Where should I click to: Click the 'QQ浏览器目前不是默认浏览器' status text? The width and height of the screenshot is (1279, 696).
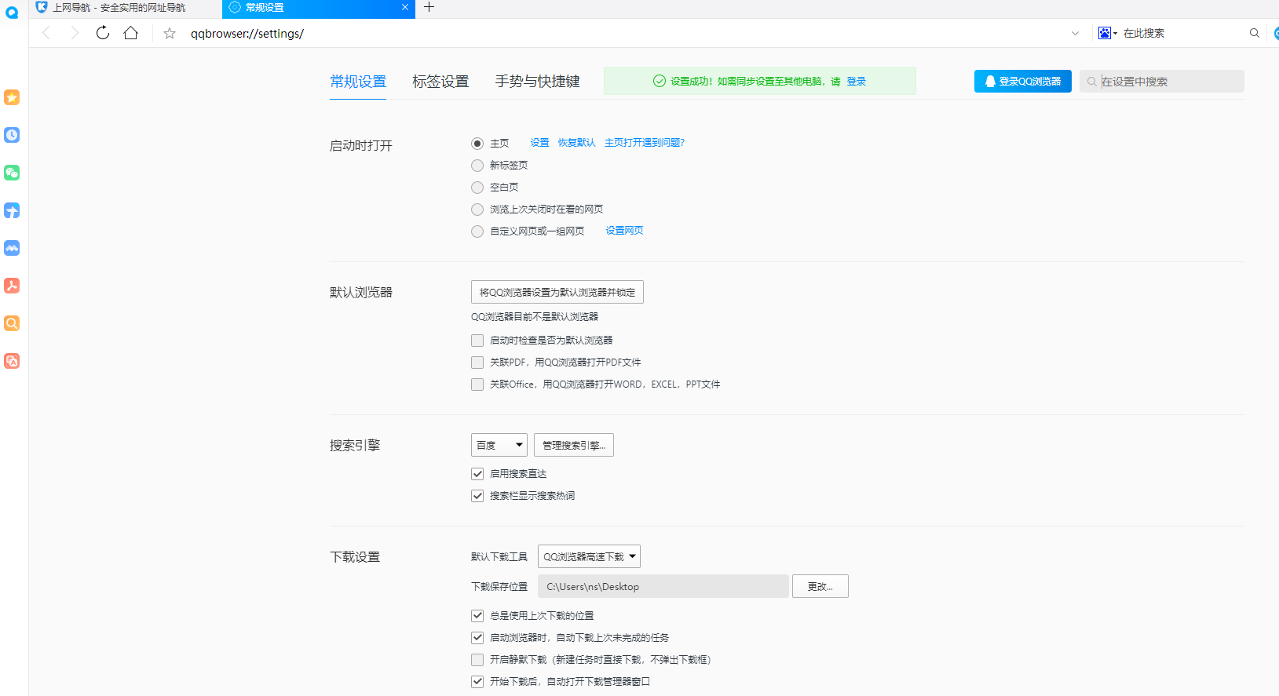click(x=535, y=317)
